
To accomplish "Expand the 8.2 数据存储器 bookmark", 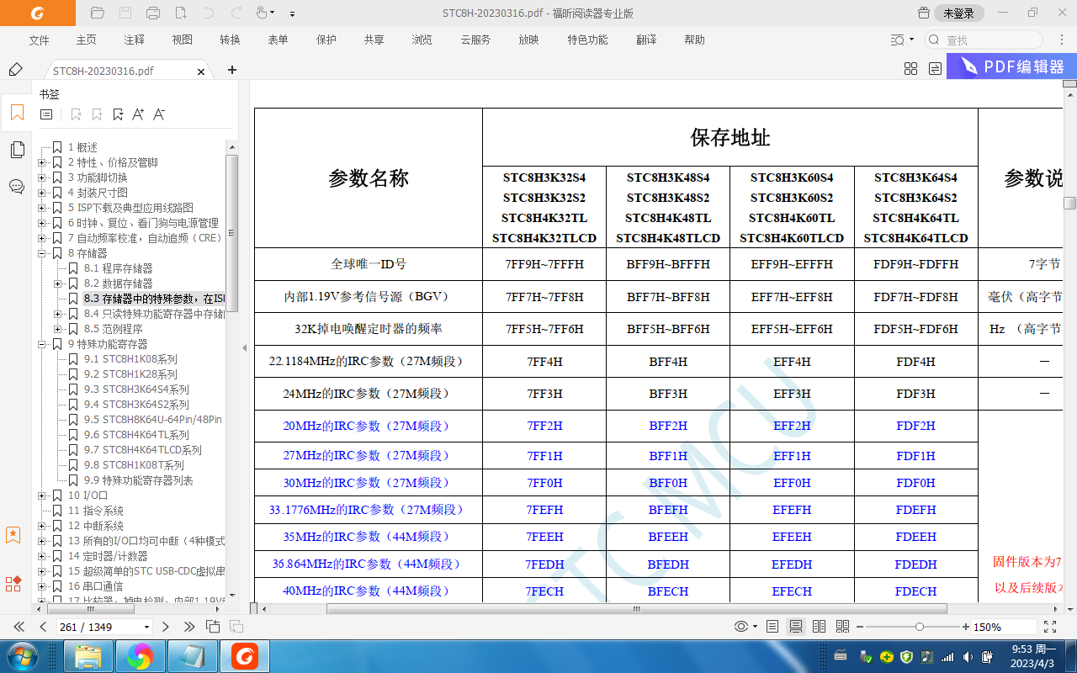I will pyautogui.click(x=58, y=284).
